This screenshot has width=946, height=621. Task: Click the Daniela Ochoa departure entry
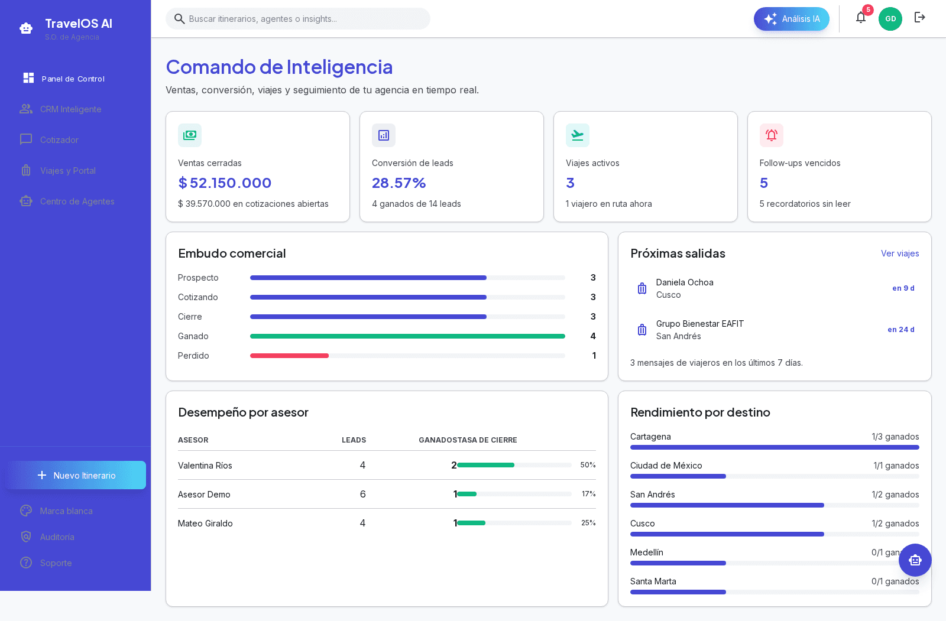(775, 288)
